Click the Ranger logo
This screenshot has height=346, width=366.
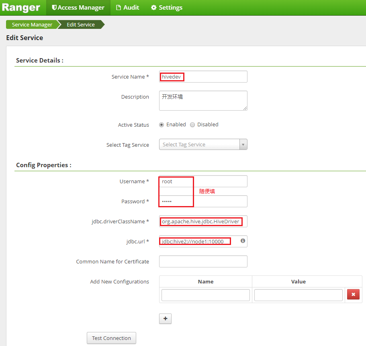21,8
